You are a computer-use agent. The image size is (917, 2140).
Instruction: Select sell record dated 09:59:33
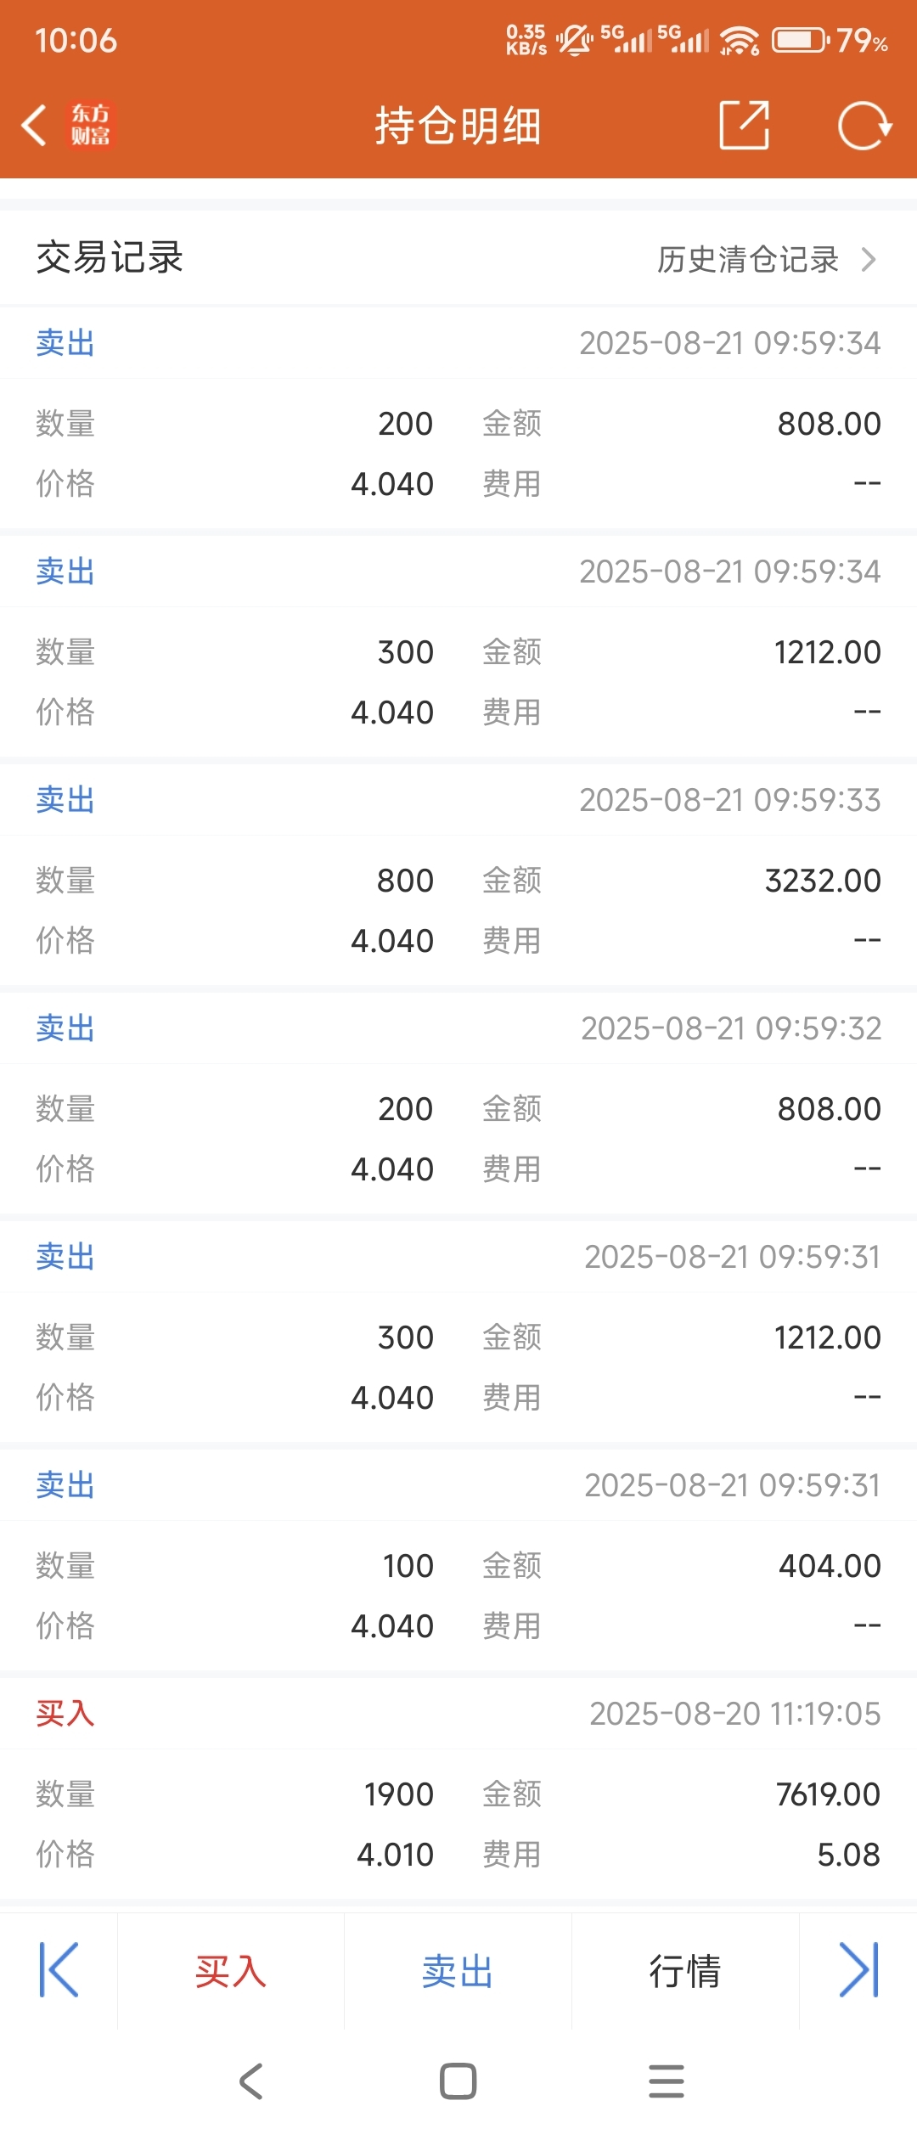pos(458,875)
